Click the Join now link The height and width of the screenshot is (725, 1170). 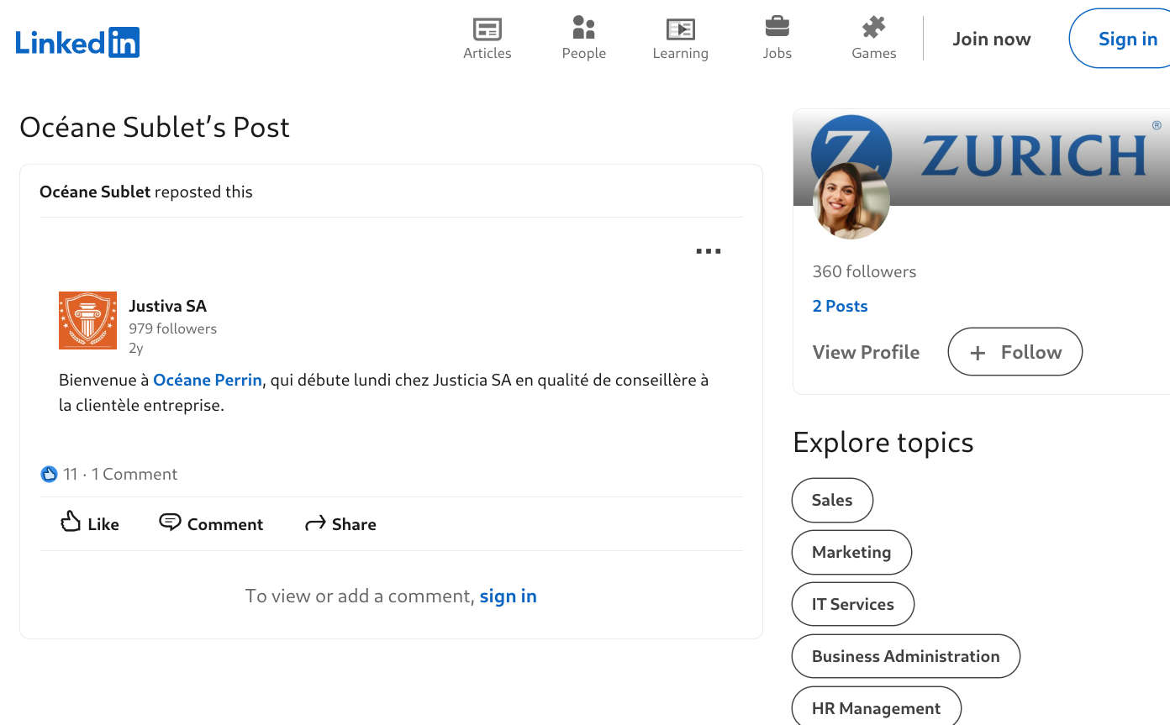(991, 39)
